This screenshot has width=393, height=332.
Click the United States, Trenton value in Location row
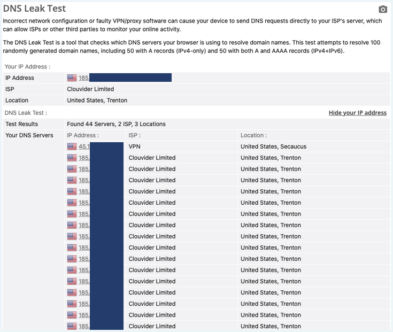[97, 100]
